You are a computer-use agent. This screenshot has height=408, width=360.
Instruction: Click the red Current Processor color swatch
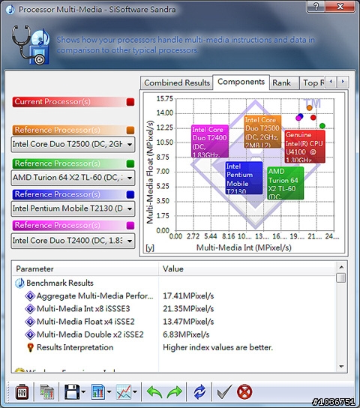click(x=130, y=102)
